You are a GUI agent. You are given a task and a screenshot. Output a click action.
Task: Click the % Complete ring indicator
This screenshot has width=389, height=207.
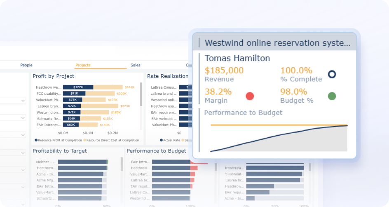[x=332, y=74]
